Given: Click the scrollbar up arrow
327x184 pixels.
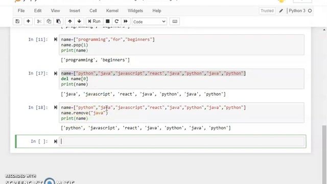Looking at the screenshot, I should 324,30.
